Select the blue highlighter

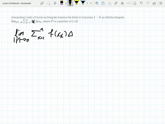point(83,2)
